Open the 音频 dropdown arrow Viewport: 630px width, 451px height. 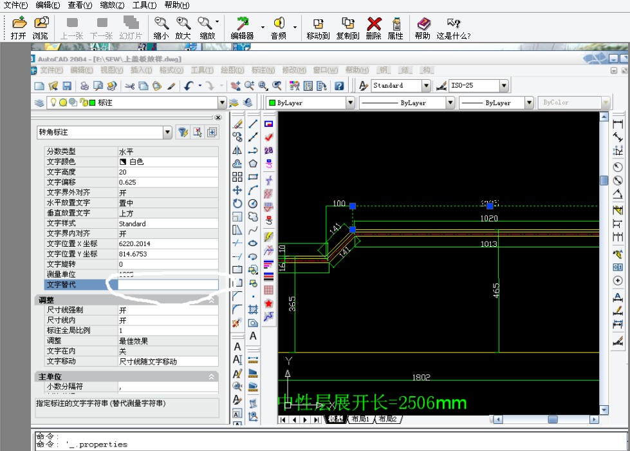pos(295,27)
